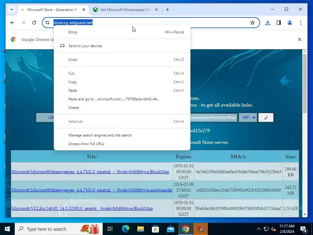This screenshot has width=313, height=235.
Task: Close the Microsoft Store Generation tab
Action: [x=84, y=9]
